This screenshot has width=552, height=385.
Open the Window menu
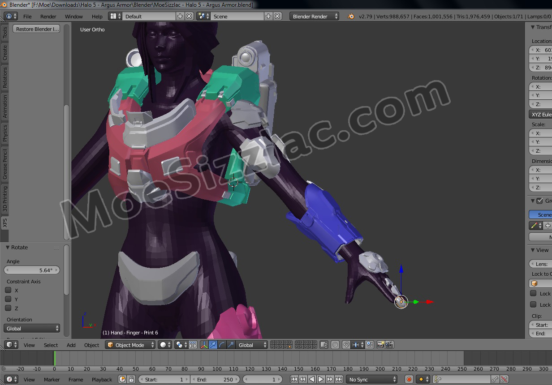(x=74, y=16)
